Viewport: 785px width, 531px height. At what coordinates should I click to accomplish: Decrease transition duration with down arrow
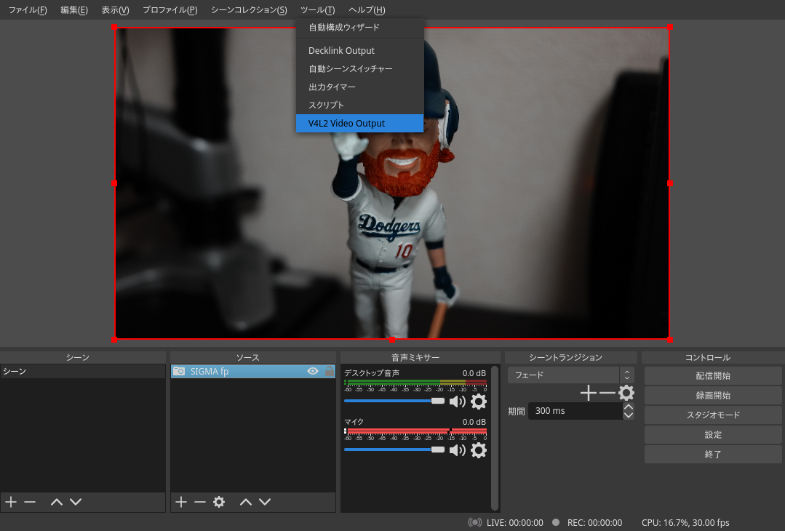click(629, 415)
